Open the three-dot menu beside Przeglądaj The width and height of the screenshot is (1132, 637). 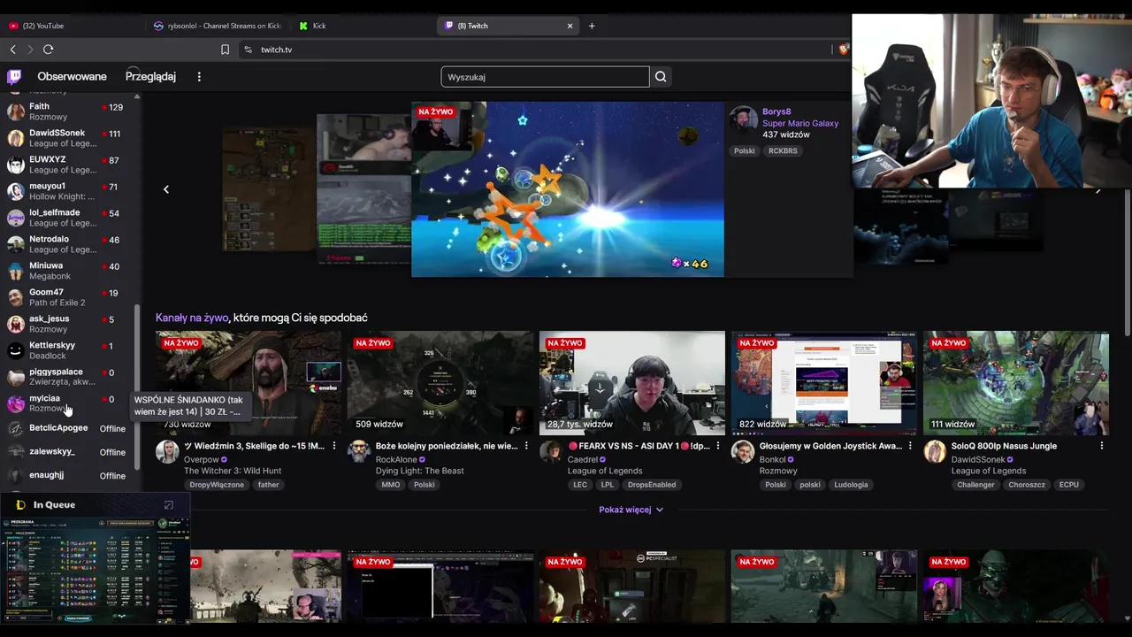point(199,77)
